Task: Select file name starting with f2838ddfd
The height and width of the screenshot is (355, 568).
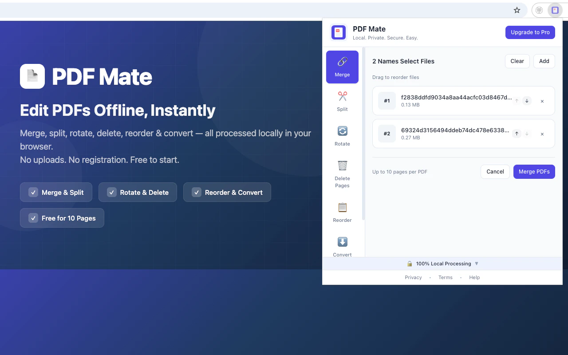Action: tap(456, 98)
